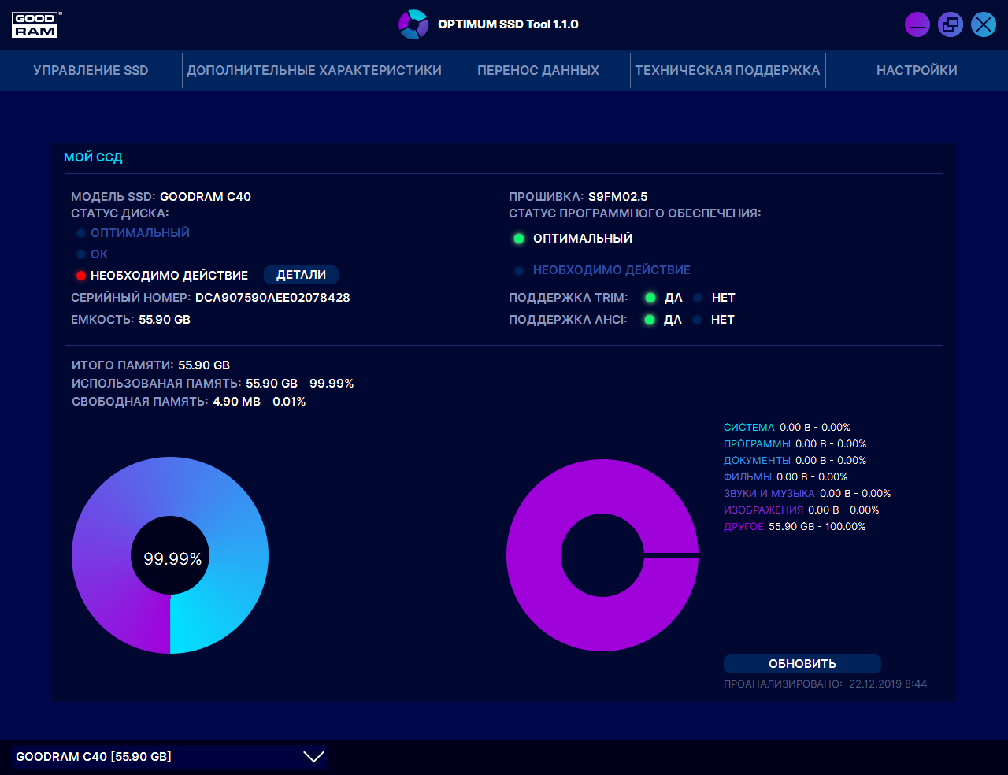Click the GOODRAM logo
The image size is (1008, 775).
(36, 24)
